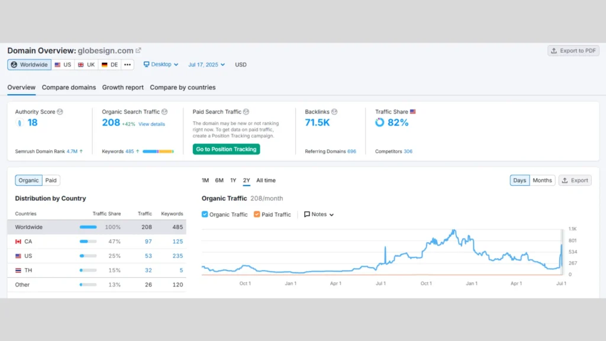Click the Export to PDF button
The height and width of the screenshot is (341, 606).
[x=573, y=51]
